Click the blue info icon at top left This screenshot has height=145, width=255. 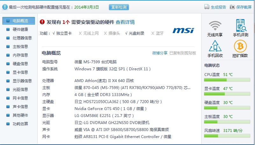5,7
